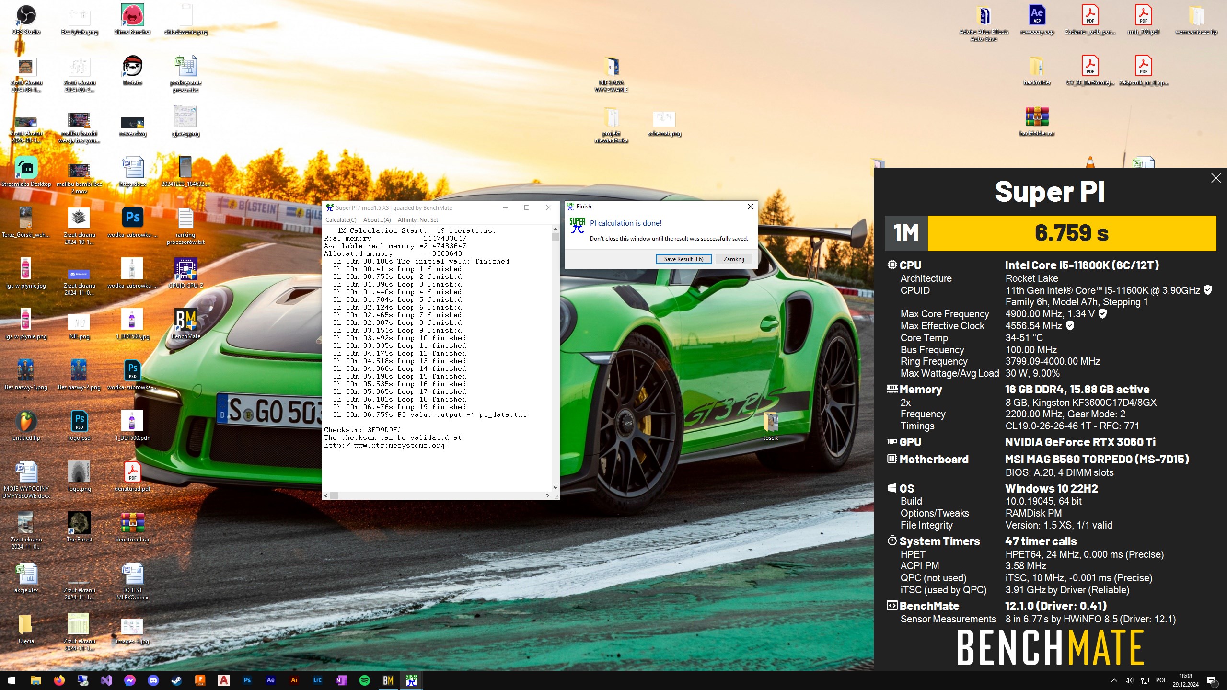Screen dimensions: 1227x690
Task: Show hidden tray icons chevron
Action: click(x=1114, y=680)
